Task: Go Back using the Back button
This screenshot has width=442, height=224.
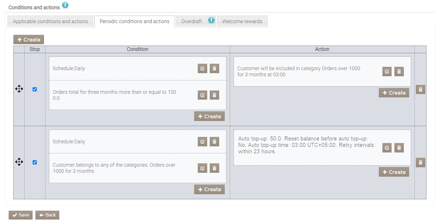Action: point(47,215)
